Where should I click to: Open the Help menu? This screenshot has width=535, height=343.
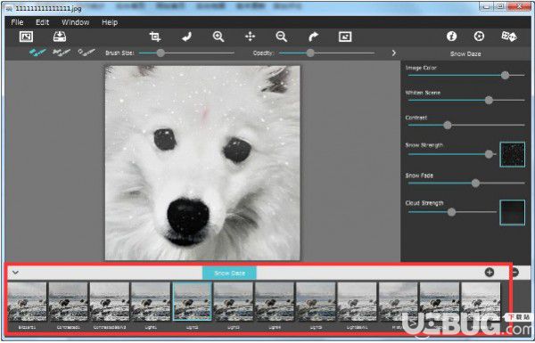[110, 22]
